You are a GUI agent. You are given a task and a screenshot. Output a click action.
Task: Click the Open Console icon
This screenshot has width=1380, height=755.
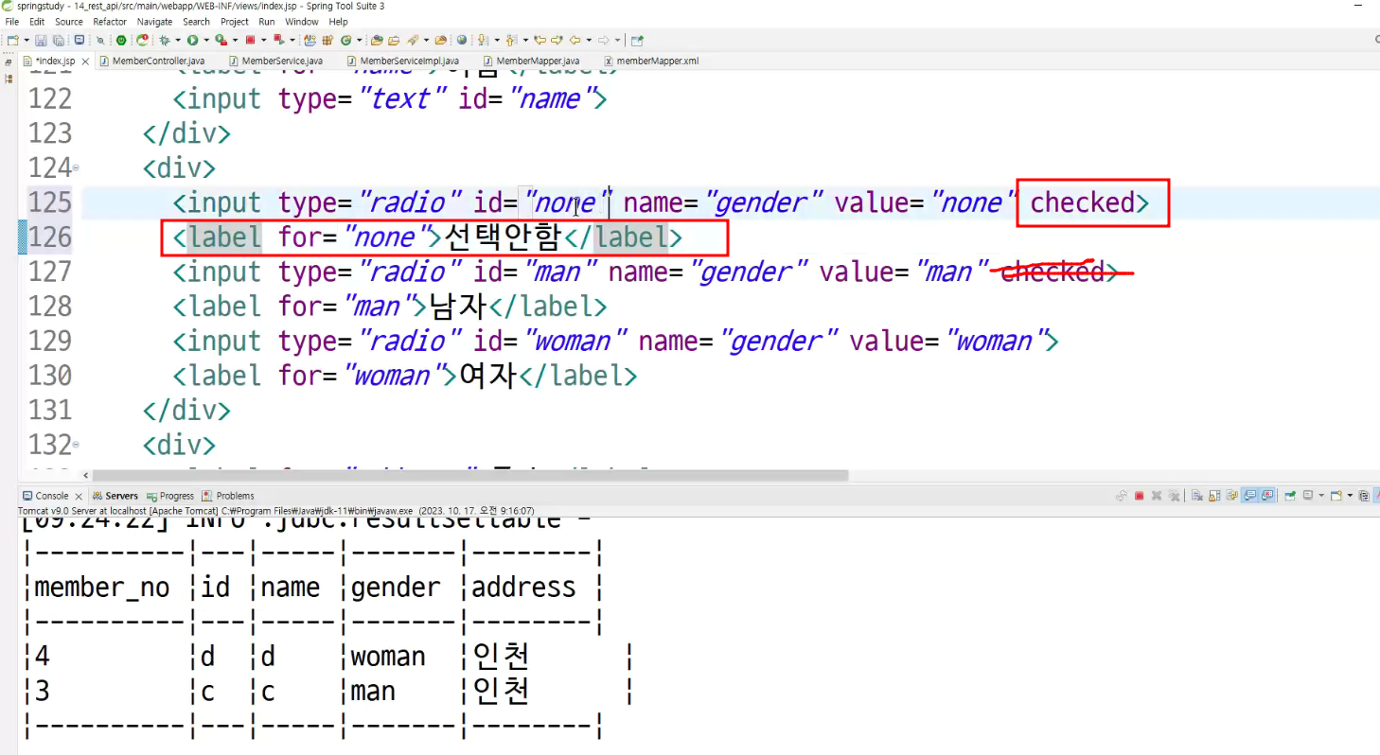[x=1336, y=496]
